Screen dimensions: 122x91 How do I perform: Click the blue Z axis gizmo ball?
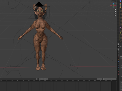click(113, 4)
